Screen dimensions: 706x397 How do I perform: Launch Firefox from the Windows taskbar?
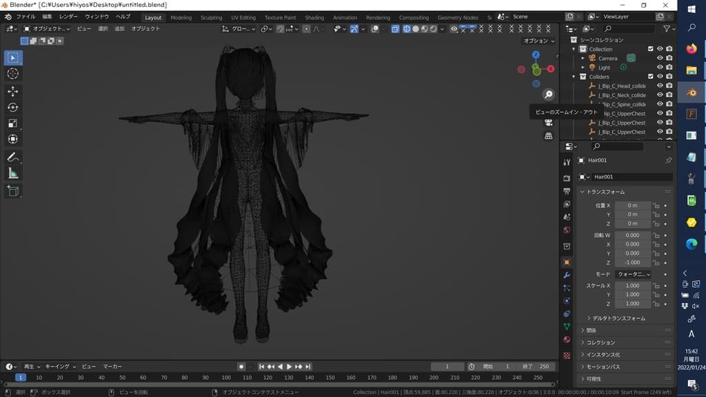[691, 49]
